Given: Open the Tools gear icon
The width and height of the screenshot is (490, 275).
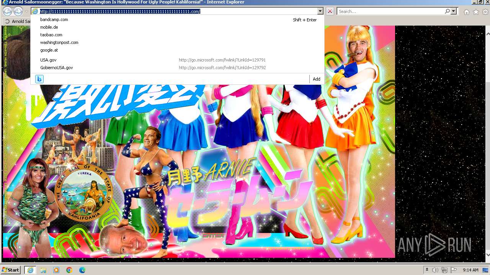Looking at the screenshot, I should tap(485, 12).
